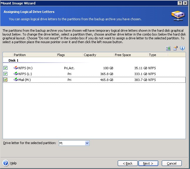Viewport: 190px width, 169px height.
Task: Click the Free Space column header
Action: tap(130, 55)
